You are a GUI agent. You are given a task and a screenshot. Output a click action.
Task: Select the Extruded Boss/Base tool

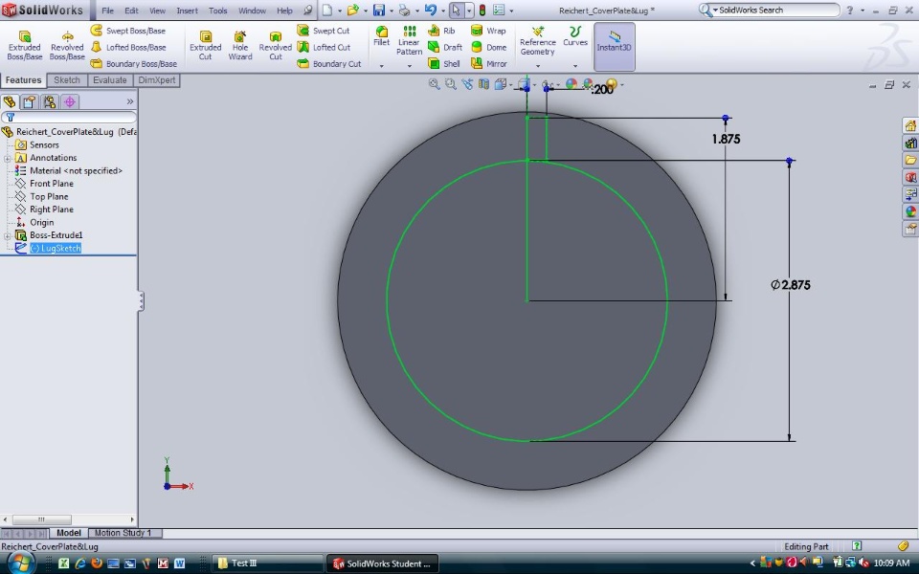pyautogui.click(x=25, y=46)
